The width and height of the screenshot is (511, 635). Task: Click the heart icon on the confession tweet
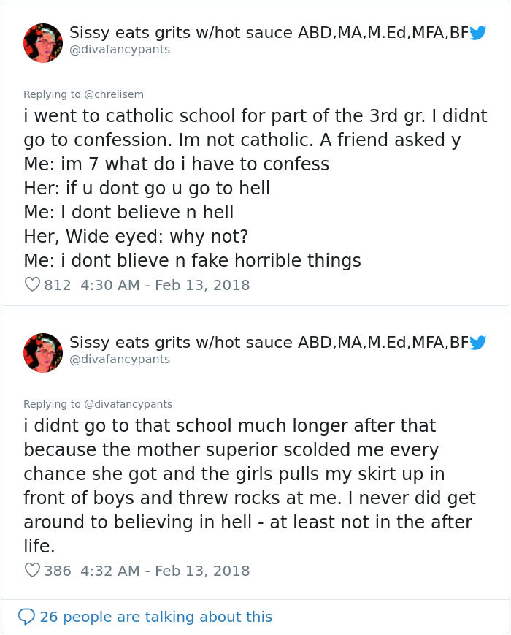32,285
